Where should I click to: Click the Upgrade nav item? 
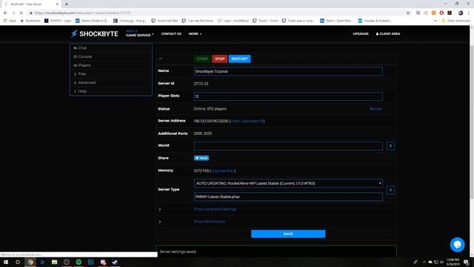pyautogui.click(x=361, y=33)
